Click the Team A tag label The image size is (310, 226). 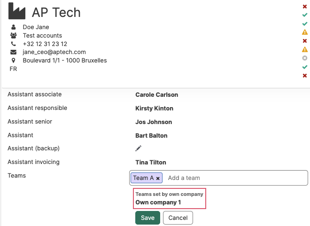coord(143,178)
